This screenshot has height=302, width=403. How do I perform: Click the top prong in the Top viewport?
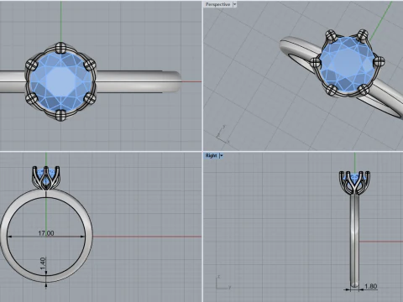[x=60, y=48]
